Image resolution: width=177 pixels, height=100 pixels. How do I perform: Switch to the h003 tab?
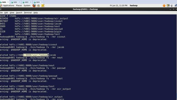(x=27, y=2)
